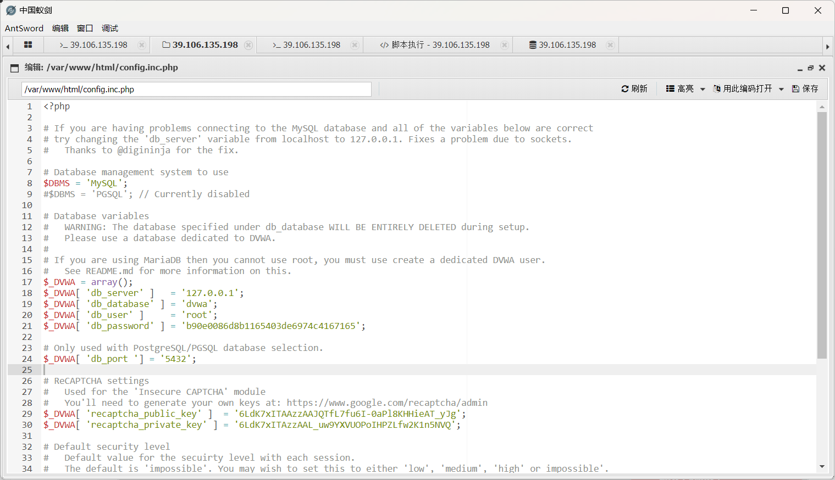Open the 窗口 menu
The width and height of the screenshot is (835, 480).
coord(85,28)
